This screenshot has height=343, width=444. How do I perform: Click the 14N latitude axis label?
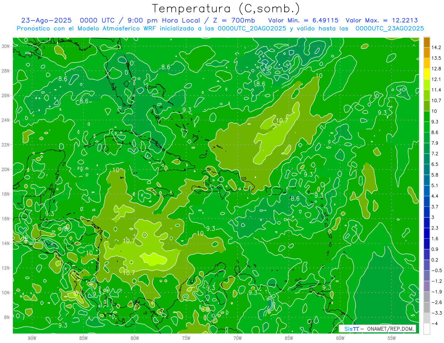5,243
